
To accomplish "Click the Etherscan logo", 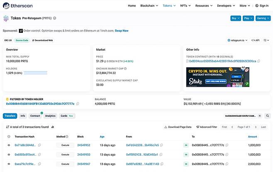I will 17,6.
